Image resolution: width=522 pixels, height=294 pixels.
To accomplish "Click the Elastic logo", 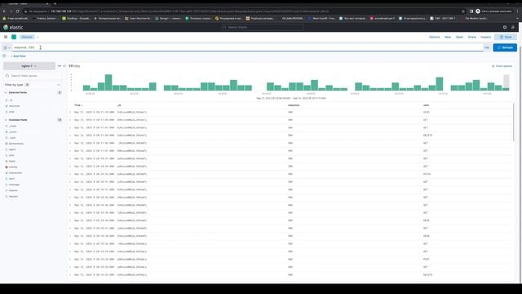I will click(x=13, y=27).
